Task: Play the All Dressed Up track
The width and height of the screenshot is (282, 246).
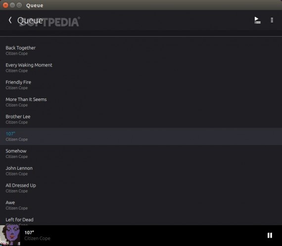Action: pyautogui.click(x=141, y=188)
